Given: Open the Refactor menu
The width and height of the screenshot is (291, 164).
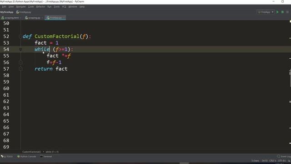Looking at the screenshot, I should click(x=40, y=7).
